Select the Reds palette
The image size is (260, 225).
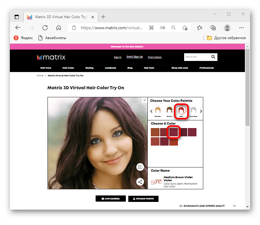[181, 111]
